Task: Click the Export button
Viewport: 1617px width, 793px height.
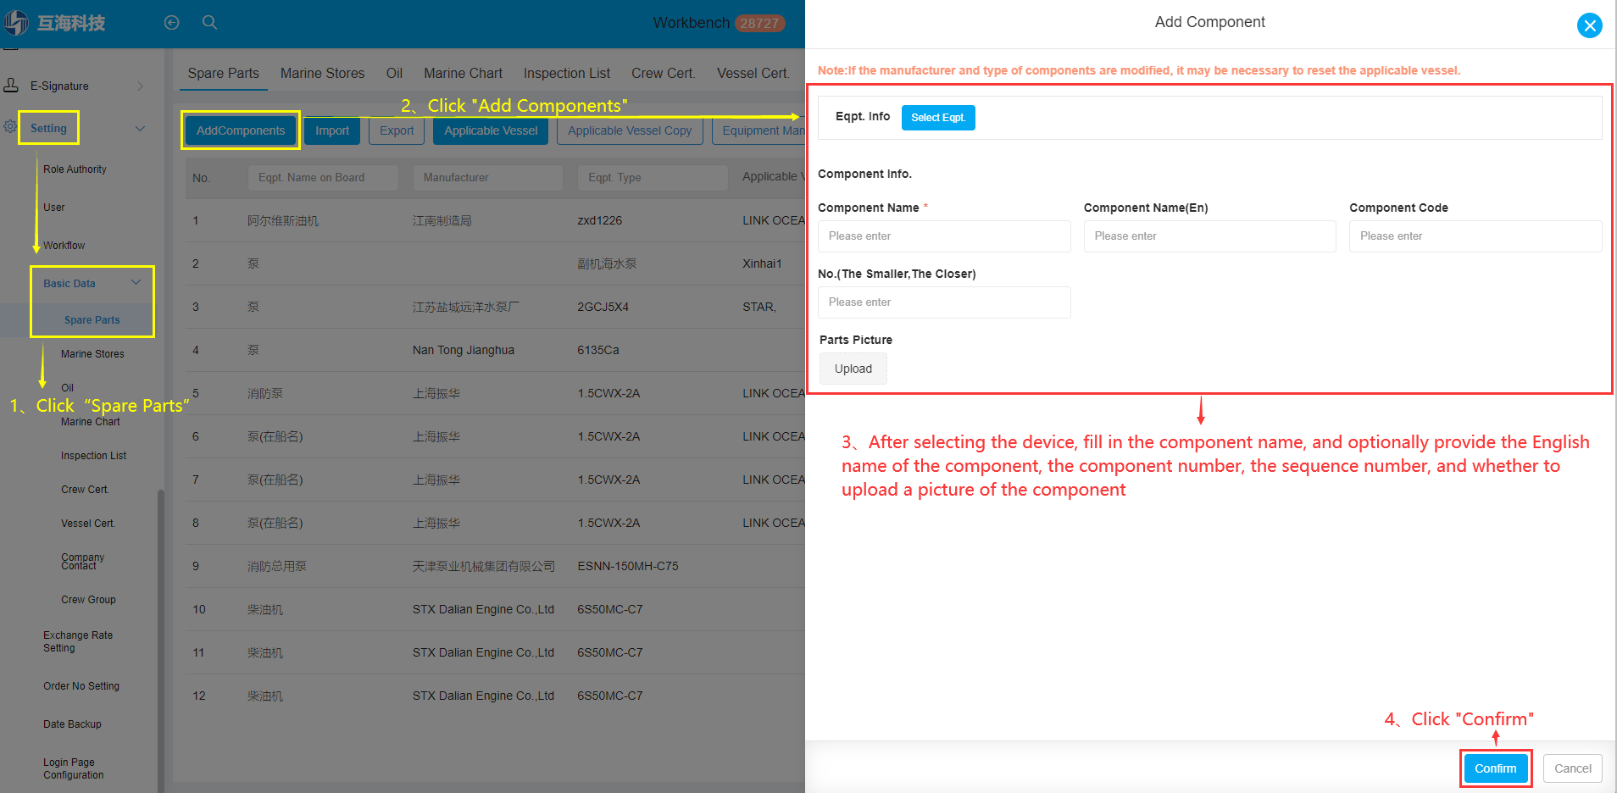Action: click(397, 130)
